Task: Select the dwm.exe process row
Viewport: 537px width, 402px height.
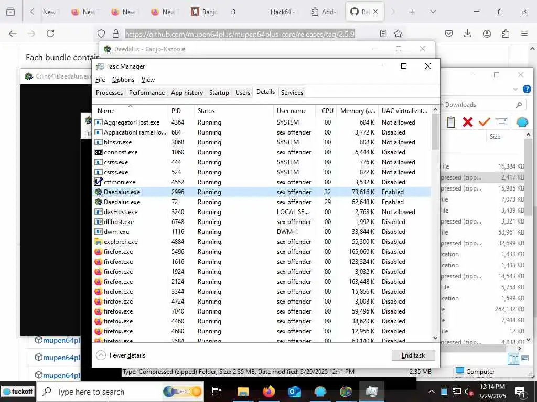Action: [262, 232]
